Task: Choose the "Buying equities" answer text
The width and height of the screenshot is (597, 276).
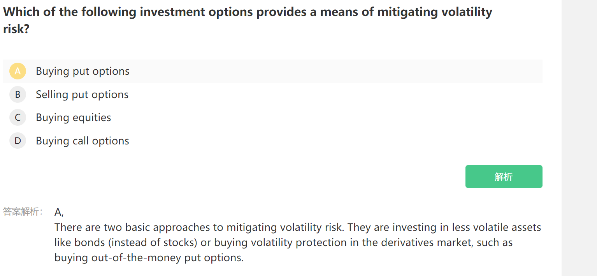Action: tap(74, 118)
